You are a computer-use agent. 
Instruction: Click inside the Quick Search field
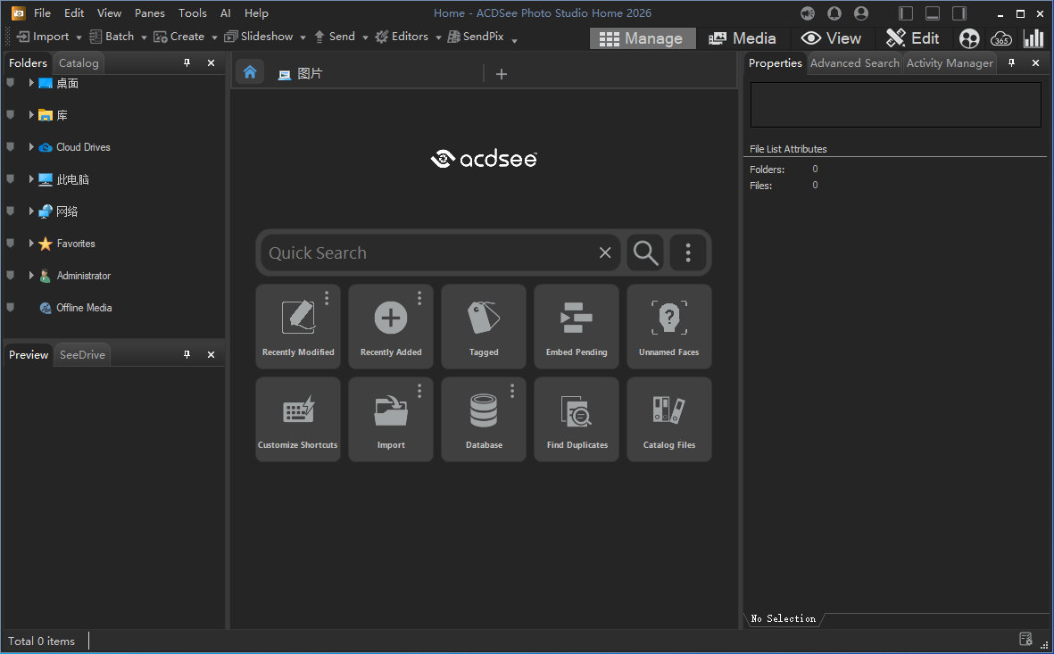(428, 253)
